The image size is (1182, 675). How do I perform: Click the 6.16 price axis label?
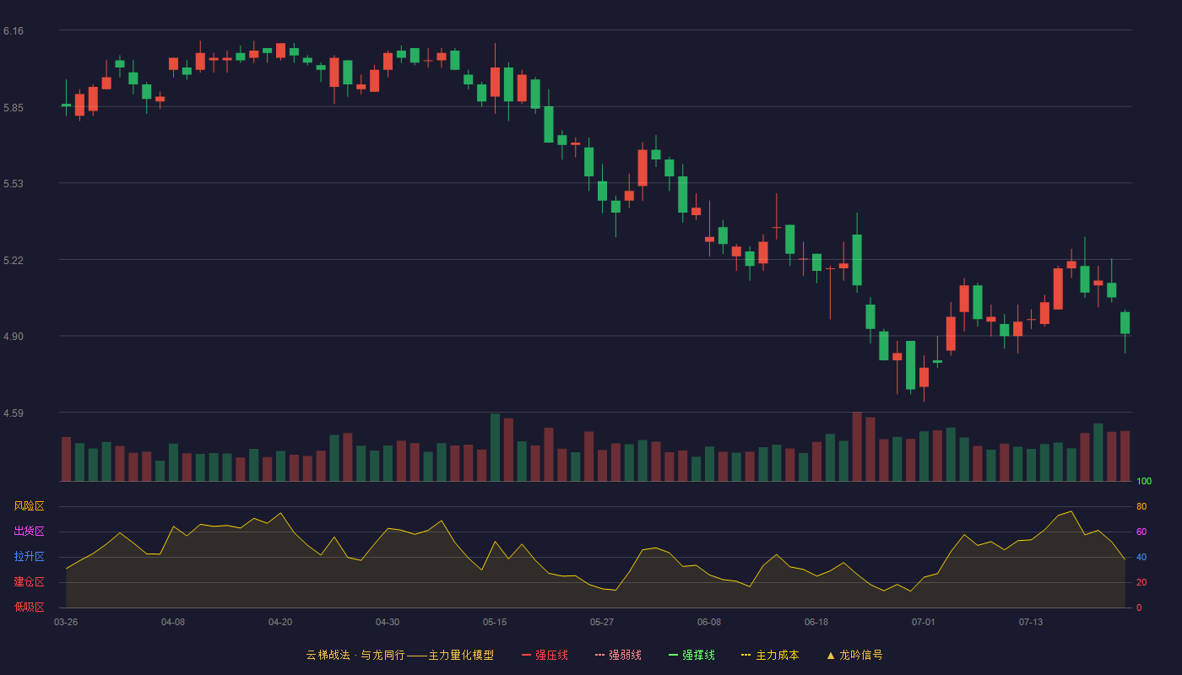[14, 31]
